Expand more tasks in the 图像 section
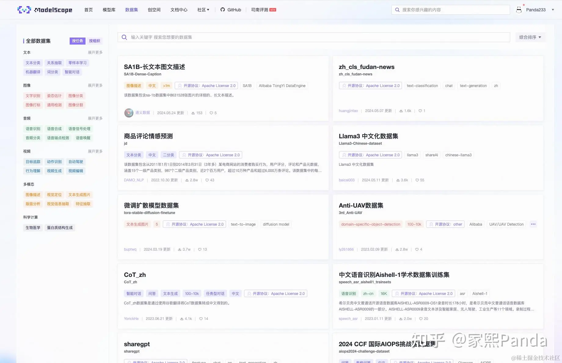The image size is (562, 363). [95, 85]
